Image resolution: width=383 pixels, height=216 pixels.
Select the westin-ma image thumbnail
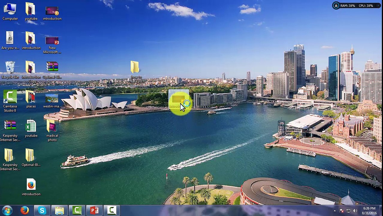[52, 98]
